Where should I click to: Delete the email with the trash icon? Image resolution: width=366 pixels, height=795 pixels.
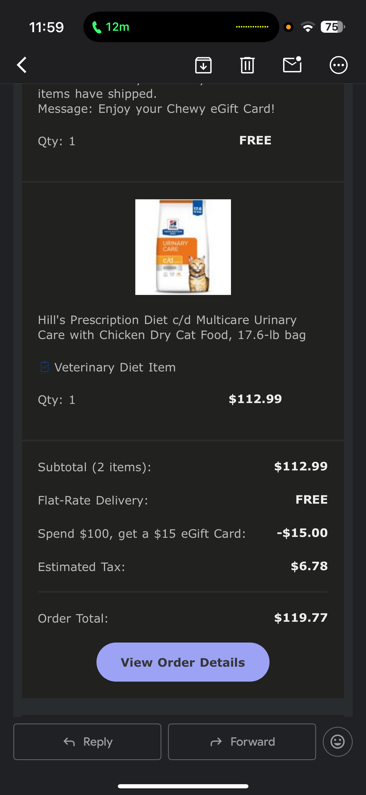(x=247, y=65)
